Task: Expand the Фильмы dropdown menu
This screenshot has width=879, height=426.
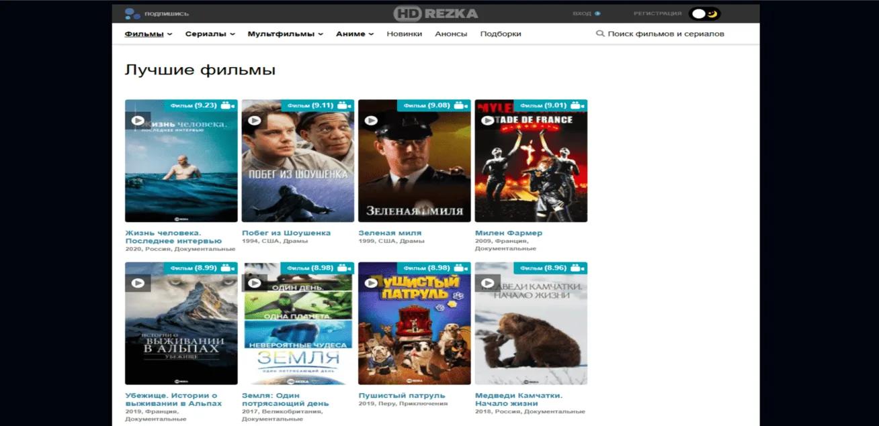Action: click(149, 34)
